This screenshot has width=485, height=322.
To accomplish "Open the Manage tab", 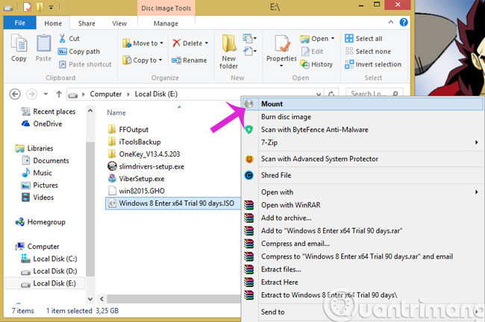I will pos(166,24).
